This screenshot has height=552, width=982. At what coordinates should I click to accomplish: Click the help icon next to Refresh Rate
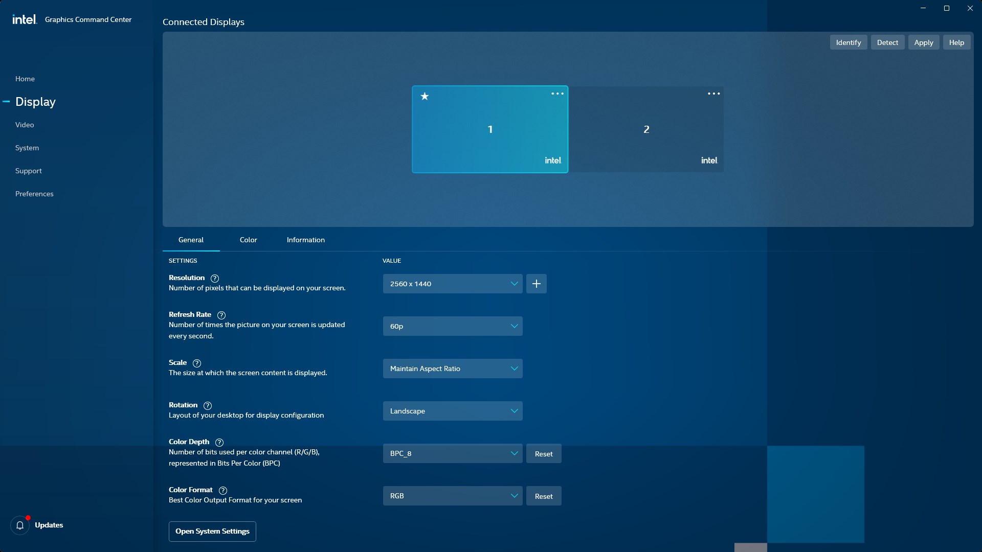(221, 315)
